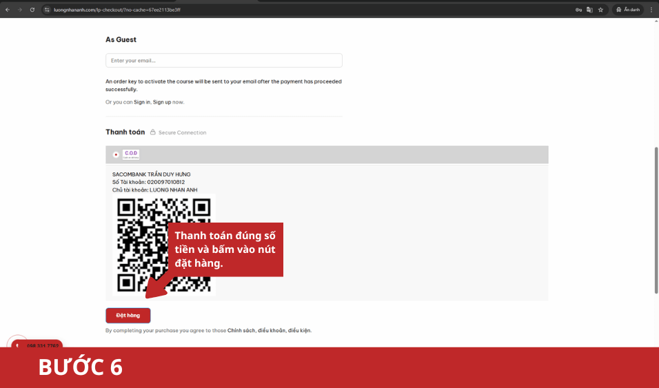Select the C.O.D payment radio button

(x=116, y=154)
